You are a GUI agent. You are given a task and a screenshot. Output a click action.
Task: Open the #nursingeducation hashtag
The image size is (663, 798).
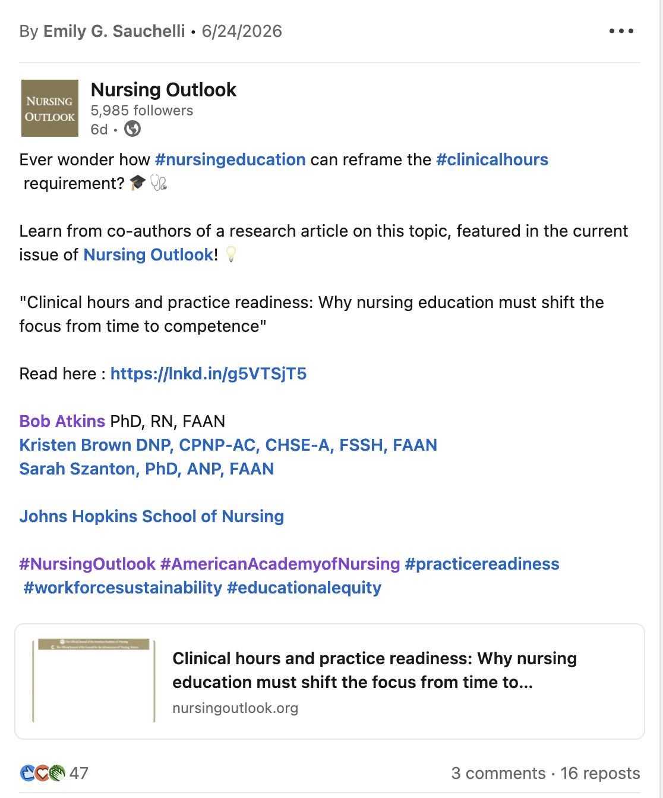[x=230, y=159]
